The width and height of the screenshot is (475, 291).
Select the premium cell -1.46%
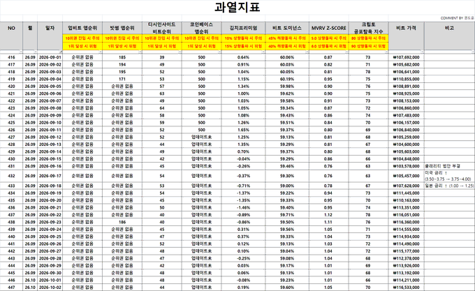[243, 207]
